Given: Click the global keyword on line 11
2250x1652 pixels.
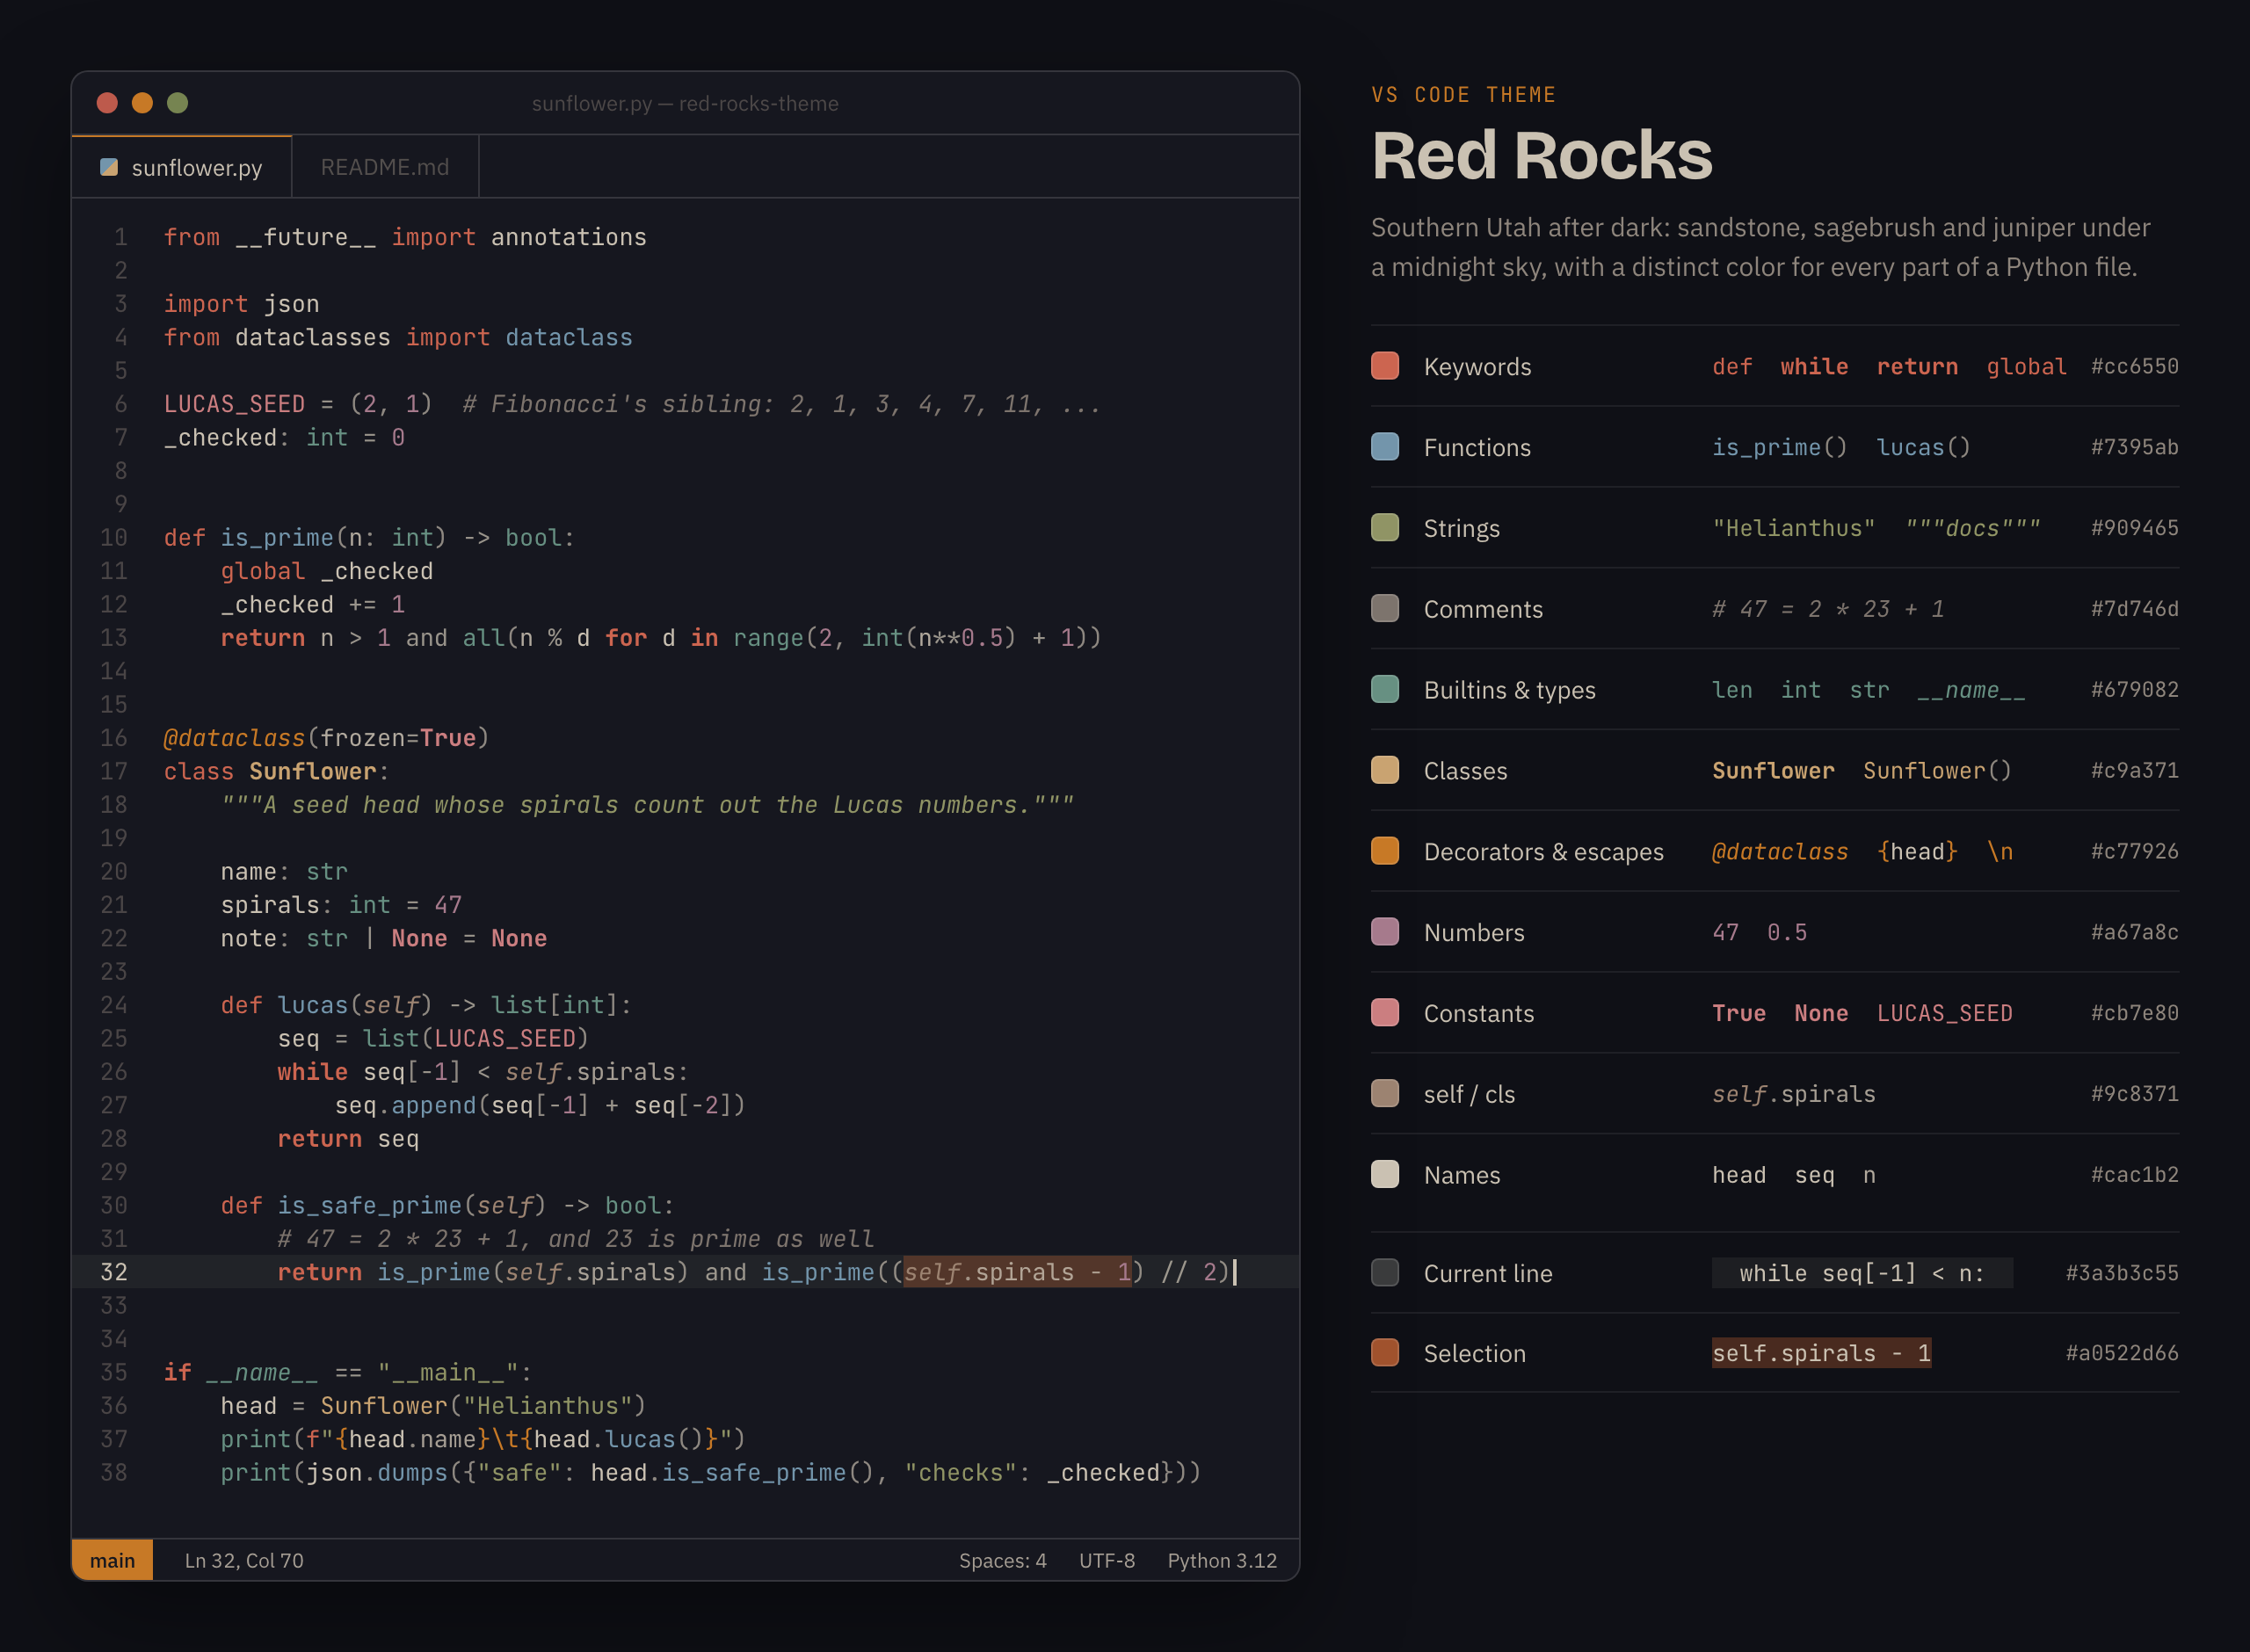Looking at the screenshot, I should click(x=263, y=571).
